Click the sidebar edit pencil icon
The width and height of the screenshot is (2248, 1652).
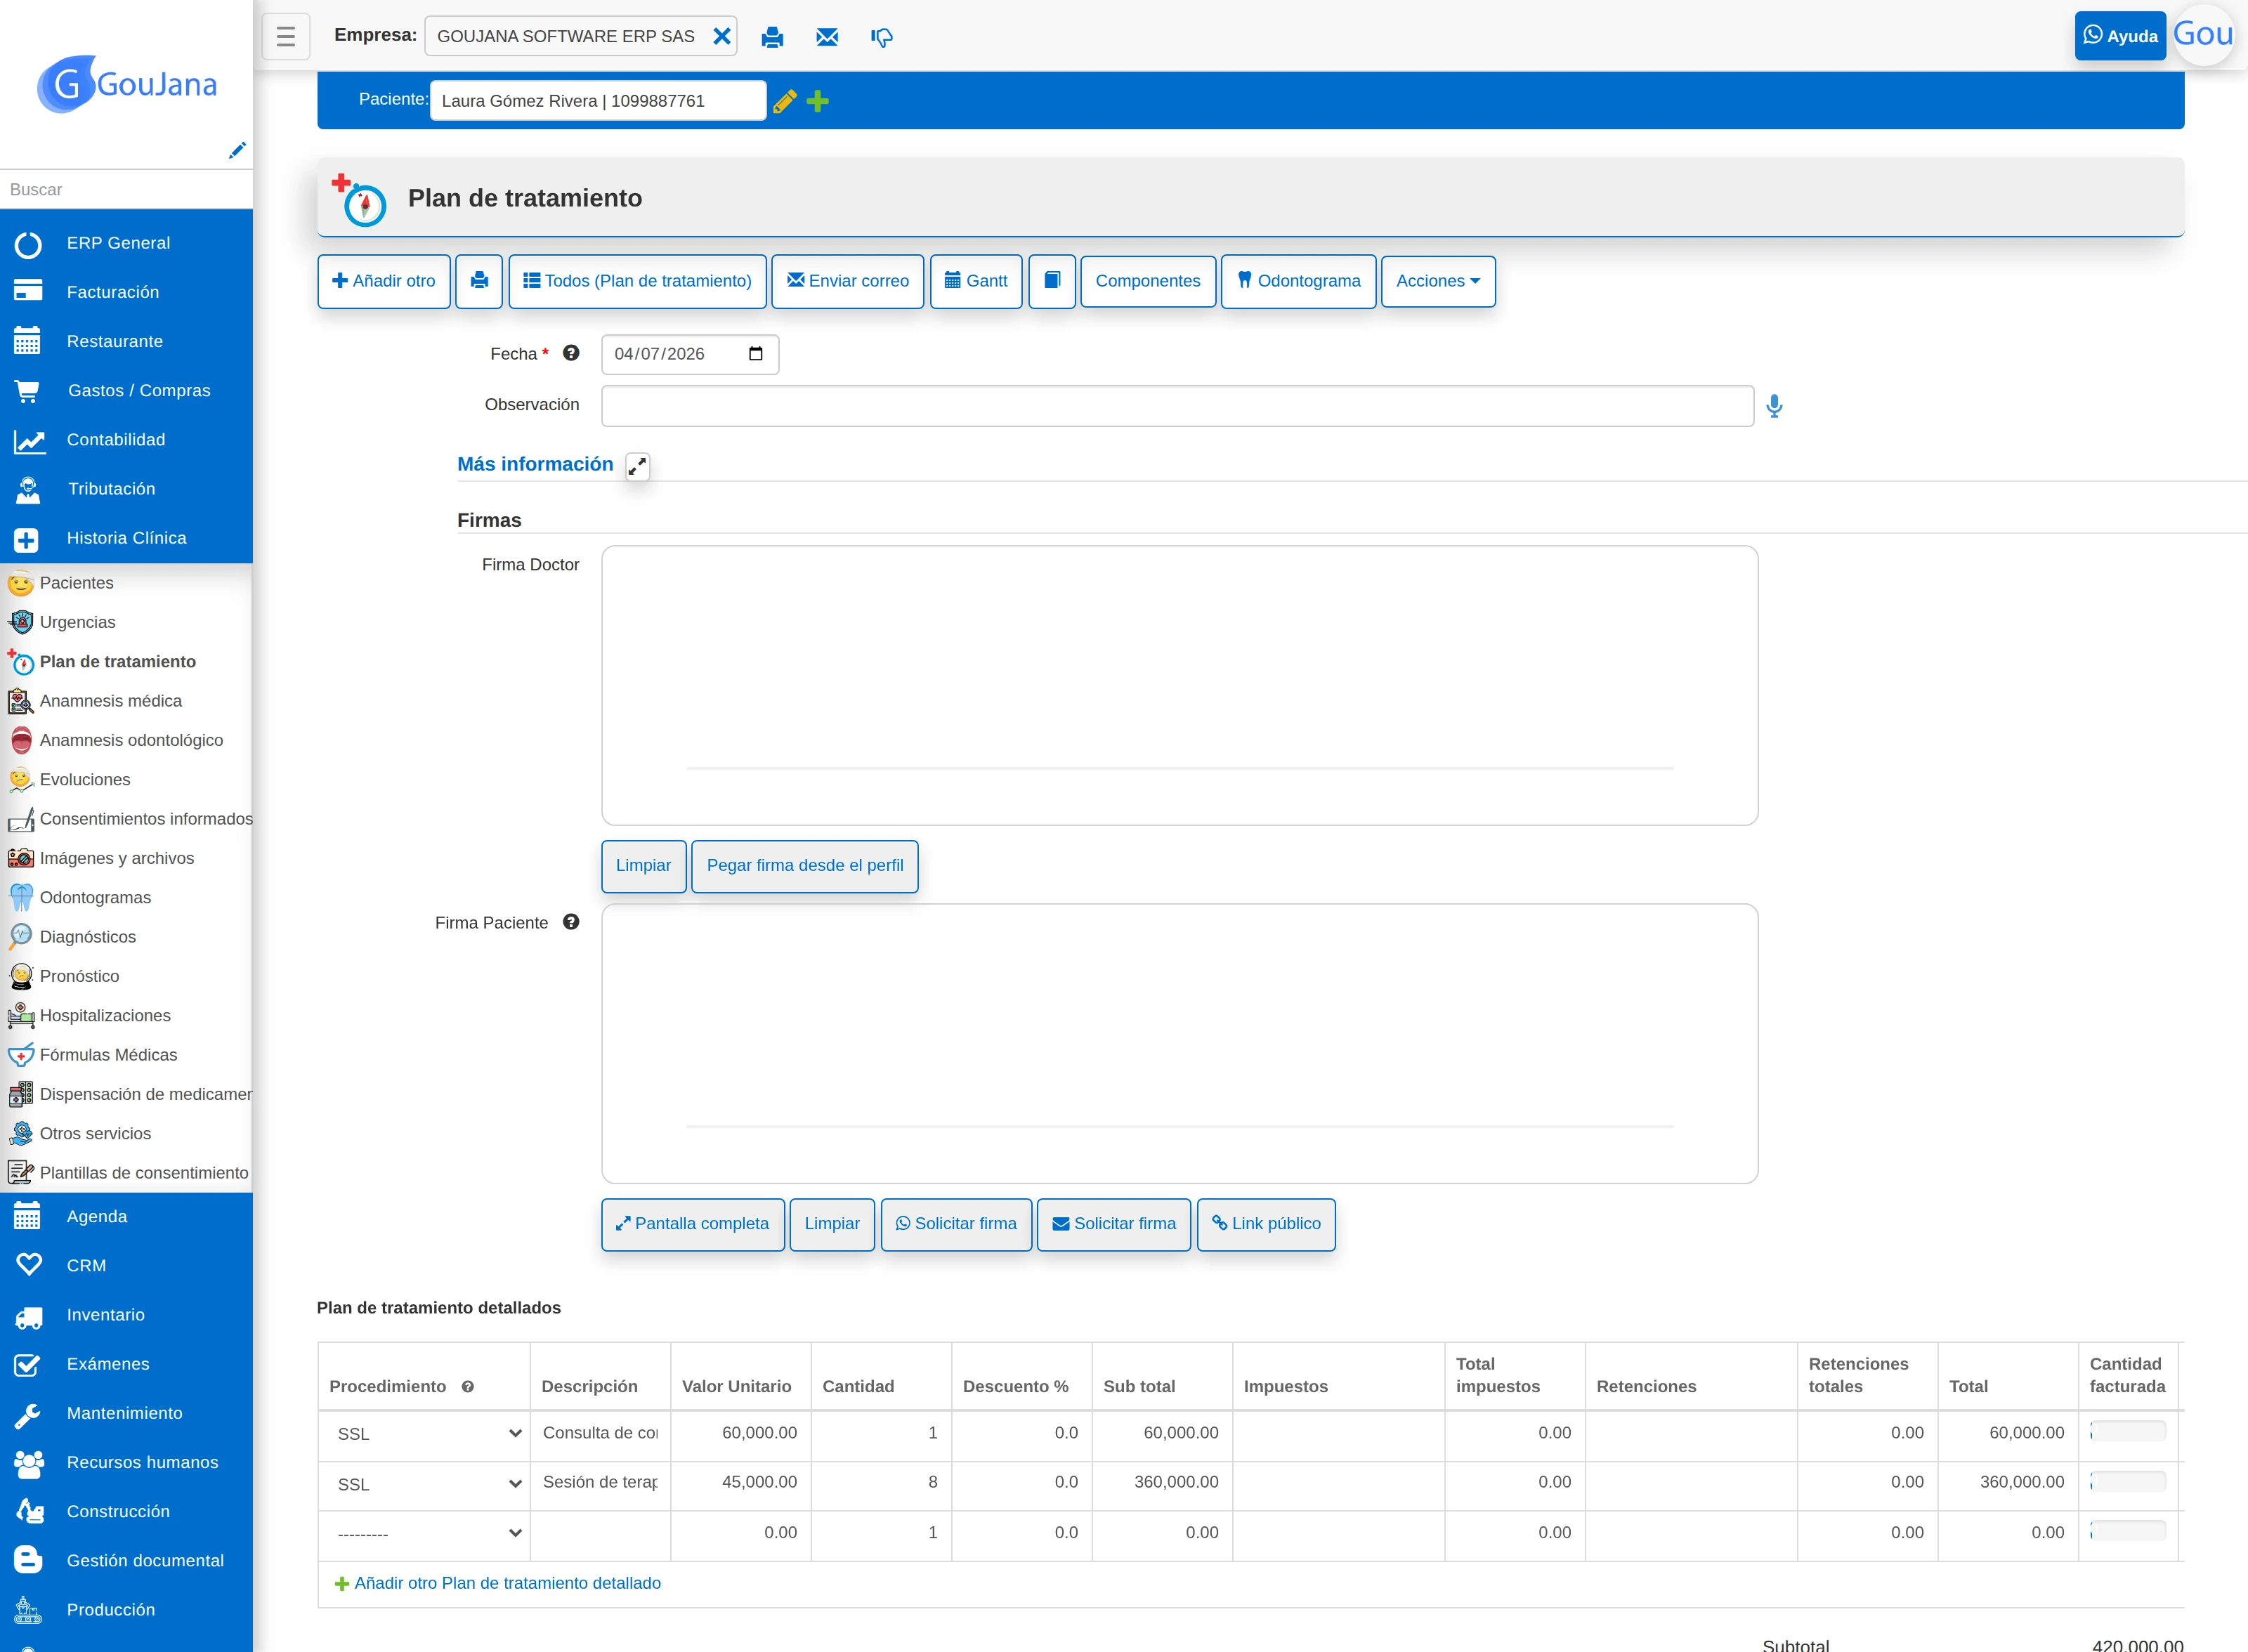point(237,151)
